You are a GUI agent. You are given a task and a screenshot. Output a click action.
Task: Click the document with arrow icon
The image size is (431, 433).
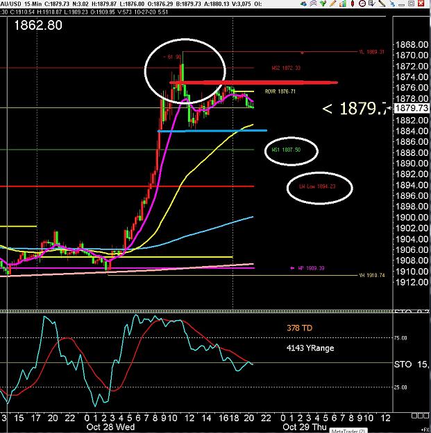(371, 3)
